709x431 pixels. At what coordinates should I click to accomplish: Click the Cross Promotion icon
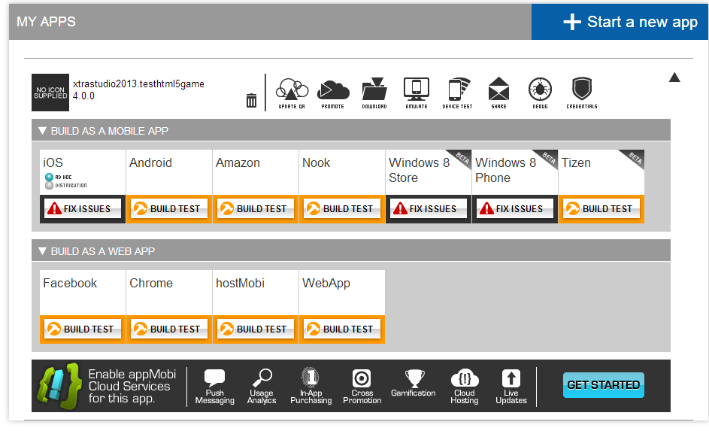362,386
